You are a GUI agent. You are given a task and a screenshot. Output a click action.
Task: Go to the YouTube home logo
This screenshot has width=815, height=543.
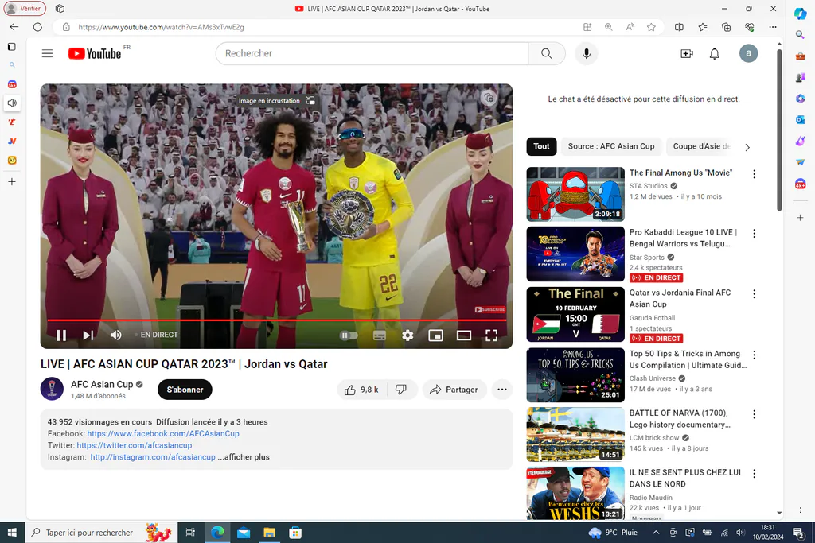[x=95, y=53]
